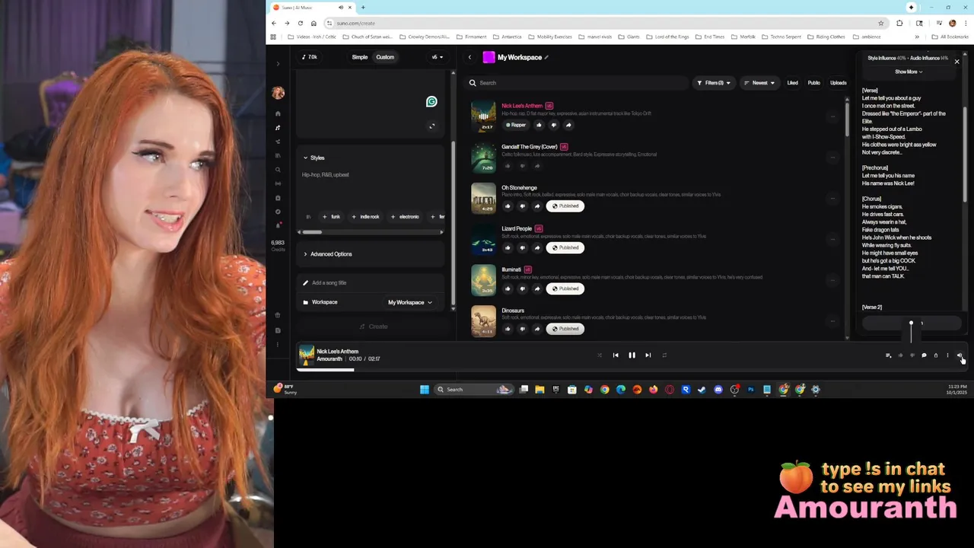Like the Dinosaurs song
The height and width of the screenshot is (548, 974).
tap(508, 329)
